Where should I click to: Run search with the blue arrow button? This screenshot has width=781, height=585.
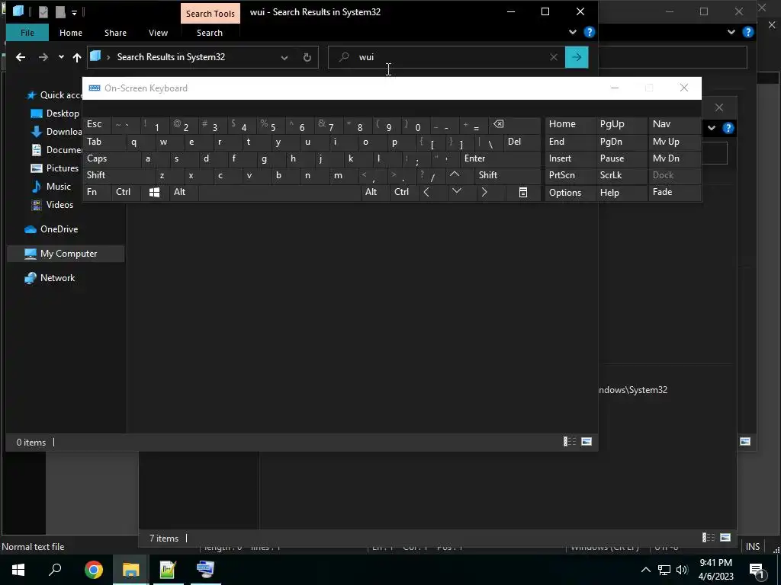[x=577, y=57]
